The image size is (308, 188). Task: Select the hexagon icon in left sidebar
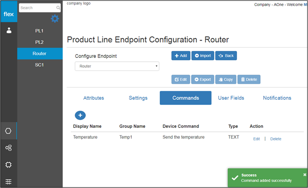coord(8,131)
